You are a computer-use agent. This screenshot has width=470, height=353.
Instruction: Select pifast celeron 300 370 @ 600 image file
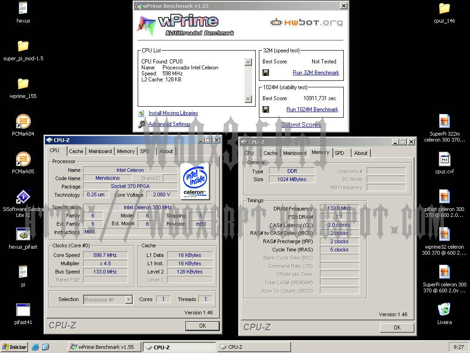444,197
